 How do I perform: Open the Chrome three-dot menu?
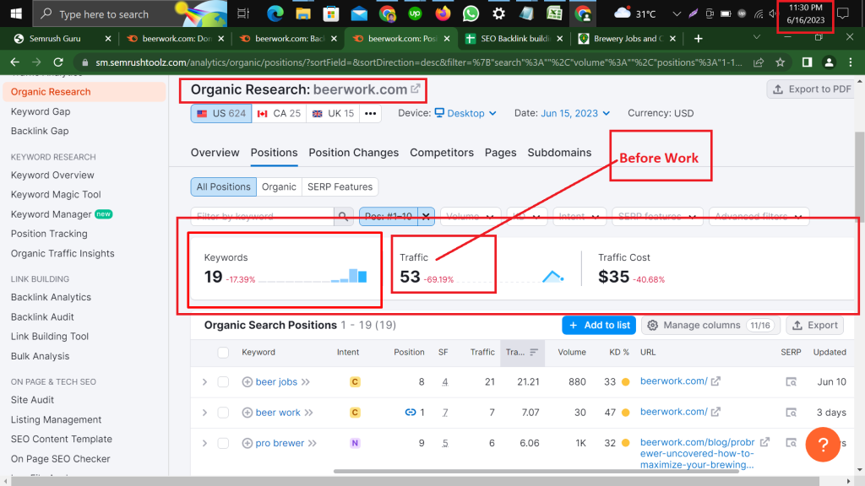(x=850, y=62)
